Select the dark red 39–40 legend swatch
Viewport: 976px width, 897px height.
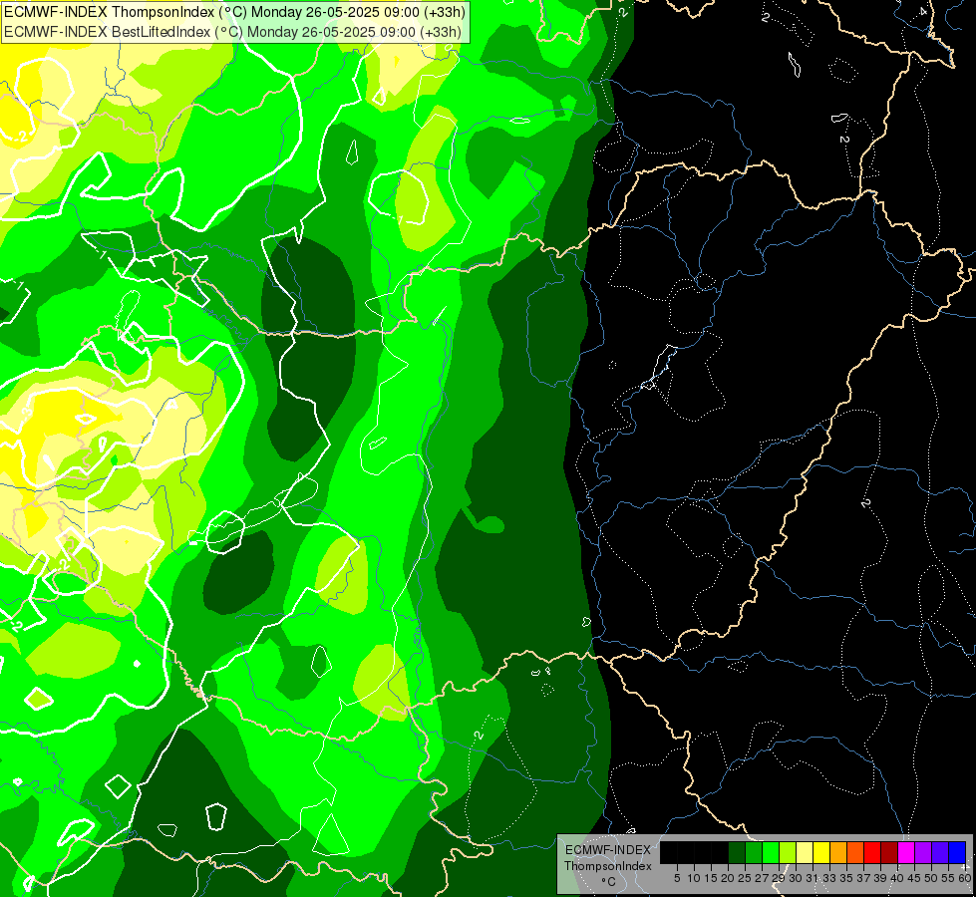point(889,852)
